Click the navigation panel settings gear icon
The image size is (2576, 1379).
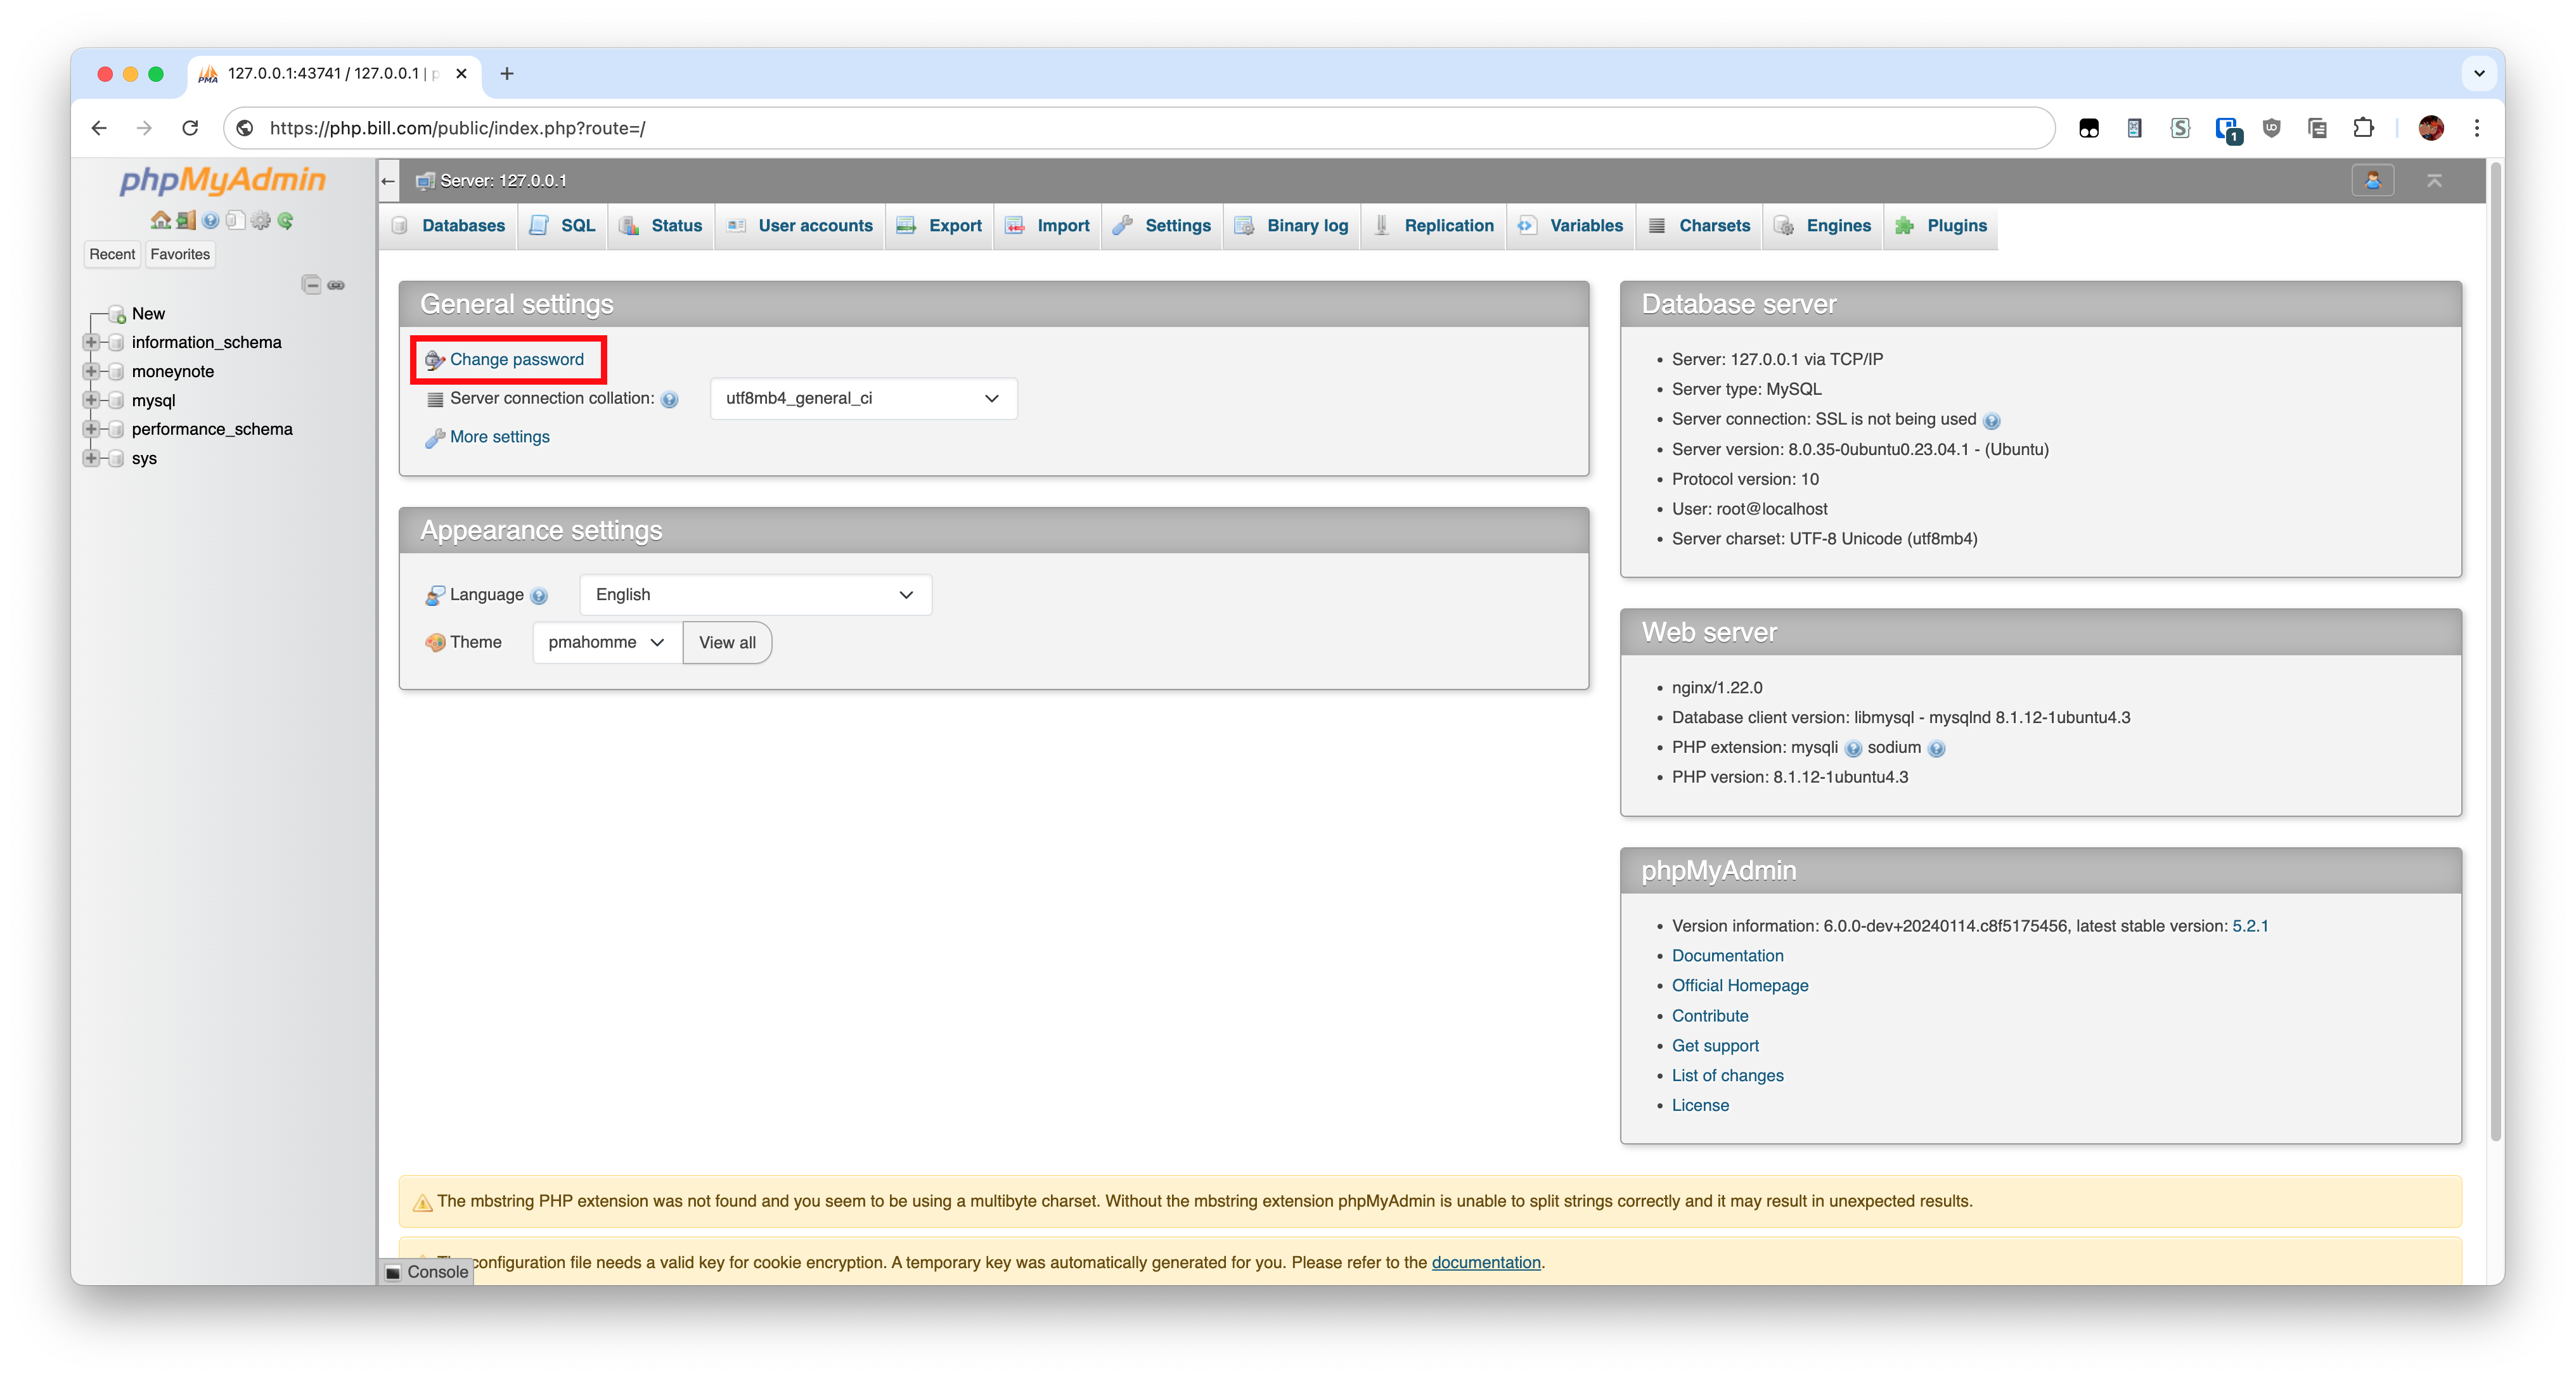(261, 220)
